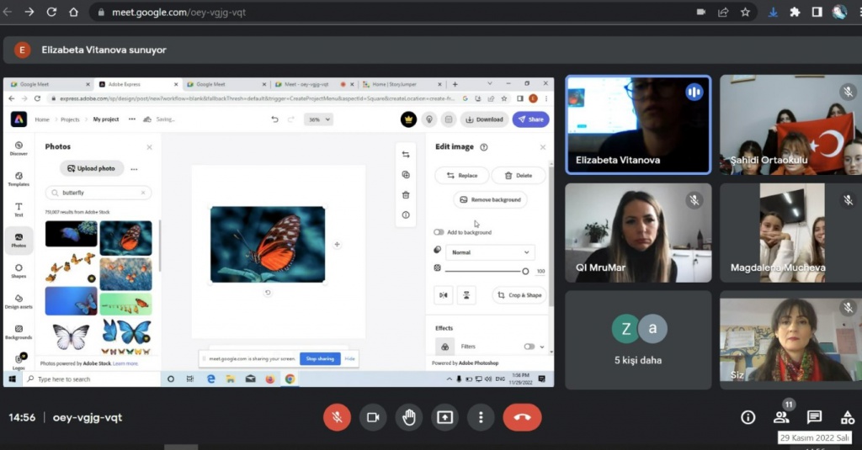The width and height of the screenshot is (862, 450).
Task: Open meeting details info icon
Action: (748, 417)
